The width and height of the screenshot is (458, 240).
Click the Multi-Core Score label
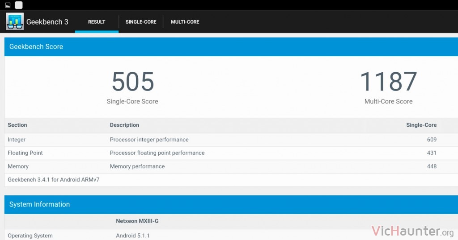point(389,101)
